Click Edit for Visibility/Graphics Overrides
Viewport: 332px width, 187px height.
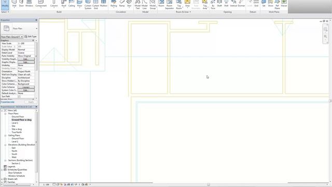tap(26, 59)
